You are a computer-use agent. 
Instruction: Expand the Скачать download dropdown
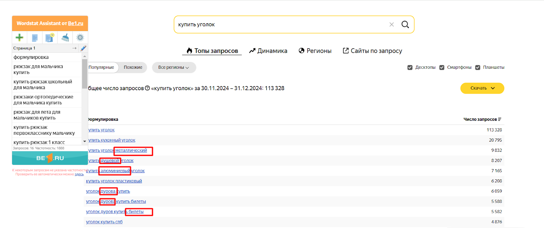tap(482, 88)
